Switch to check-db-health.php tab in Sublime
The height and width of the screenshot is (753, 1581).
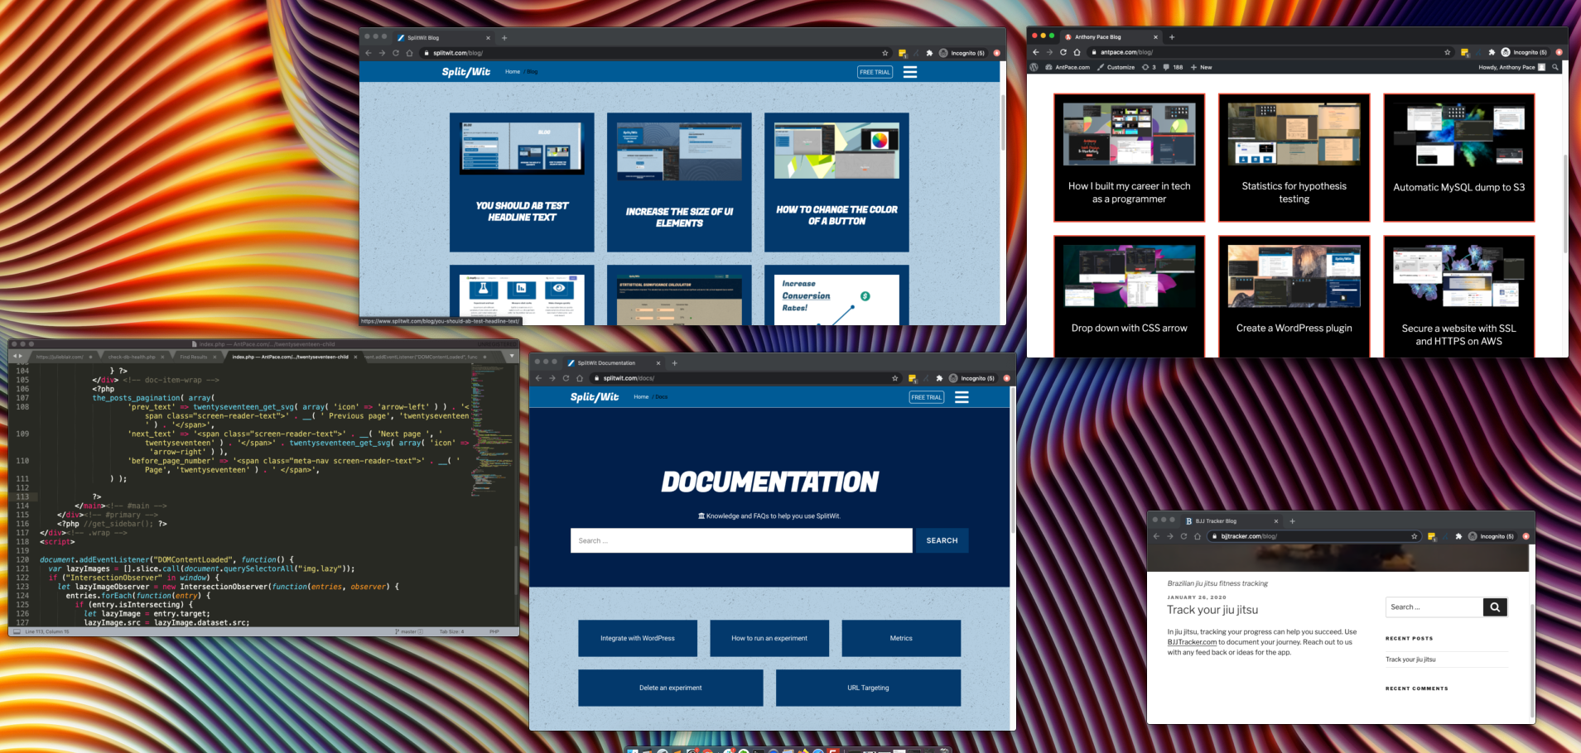coord(132,357)
